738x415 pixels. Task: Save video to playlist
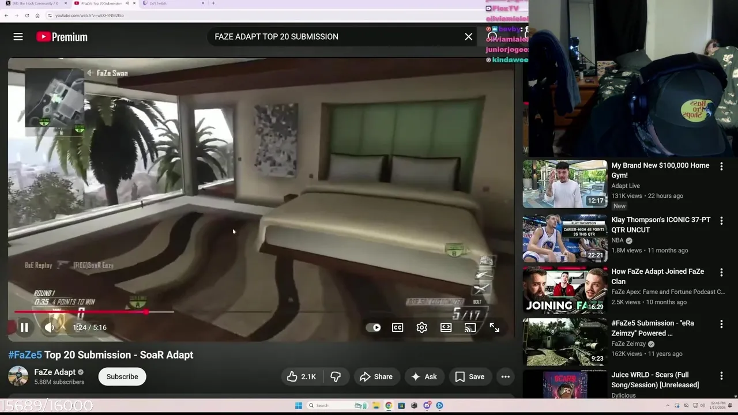point(470,376)
